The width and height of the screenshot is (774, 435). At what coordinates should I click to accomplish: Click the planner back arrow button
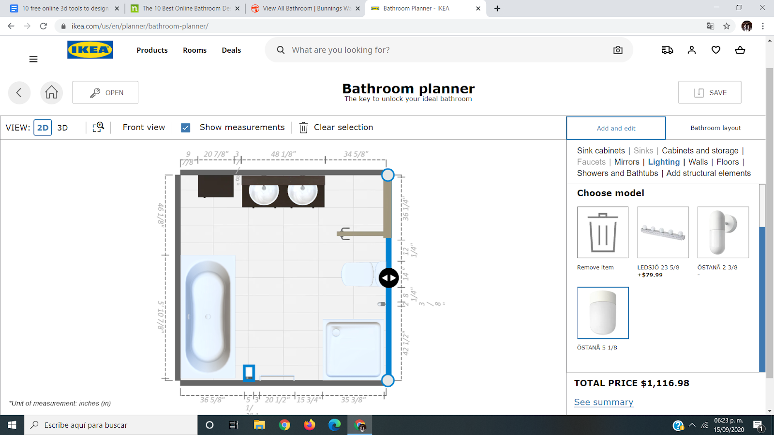click(x=19, y=92)
